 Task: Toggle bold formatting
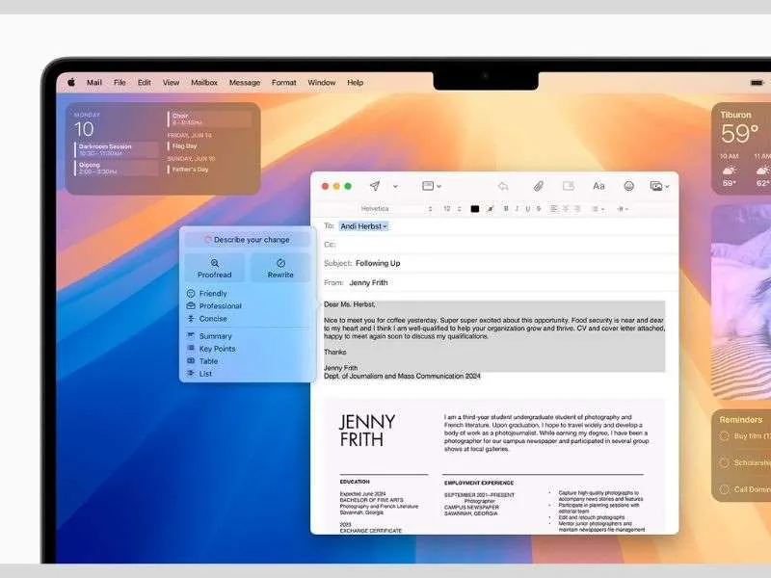[x=506, y=209]
